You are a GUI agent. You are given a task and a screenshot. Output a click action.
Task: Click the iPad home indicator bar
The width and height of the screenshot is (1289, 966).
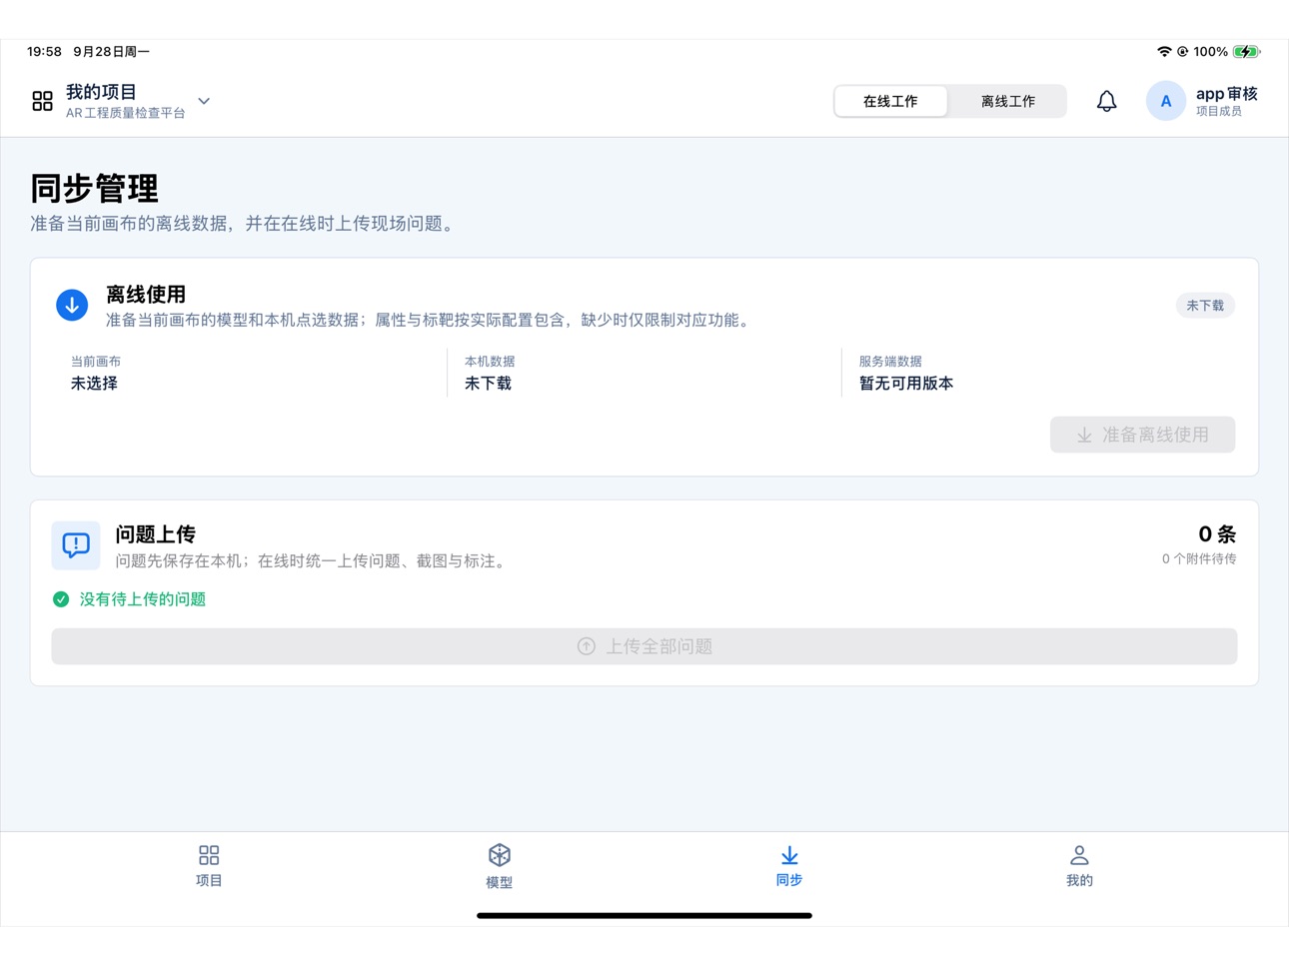click(644, 915)
